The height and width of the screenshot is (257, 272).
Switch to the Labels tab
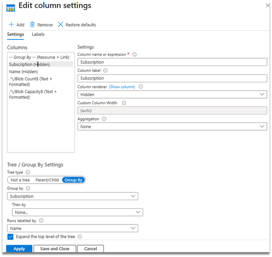point(38,35)
